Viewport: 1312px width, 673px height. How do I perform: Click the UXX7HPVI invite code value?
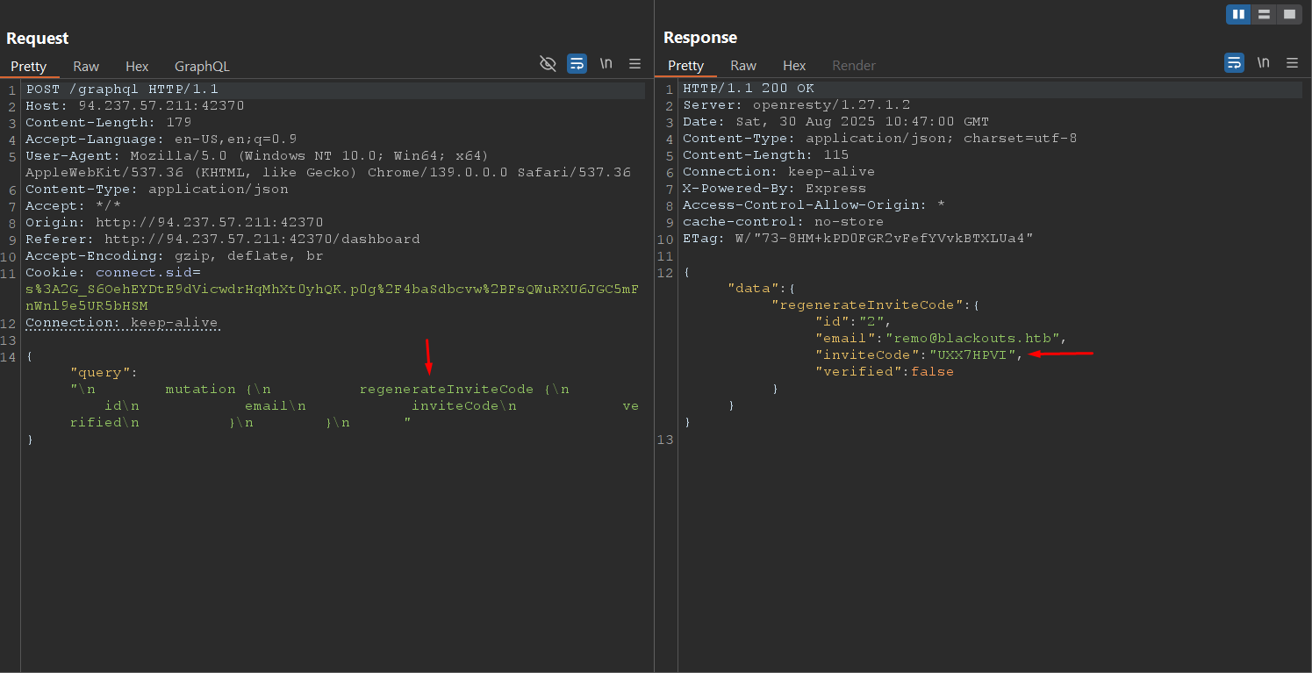click(x=972, y=355)
